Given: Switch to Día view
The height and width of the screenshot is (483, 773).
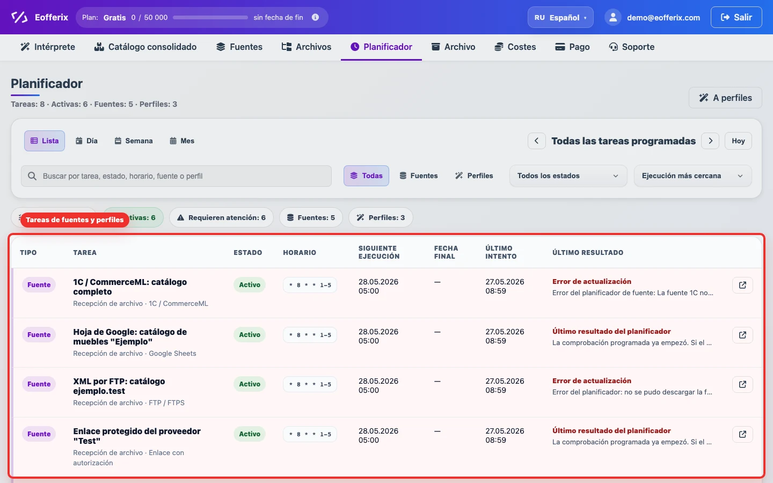Looking at the screenshot, I should 86,141.
